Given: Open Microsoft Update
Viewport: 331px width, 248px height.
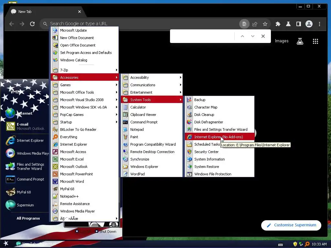Looking at the screenshot, I should pyautogui.click(x=85, y=30).
